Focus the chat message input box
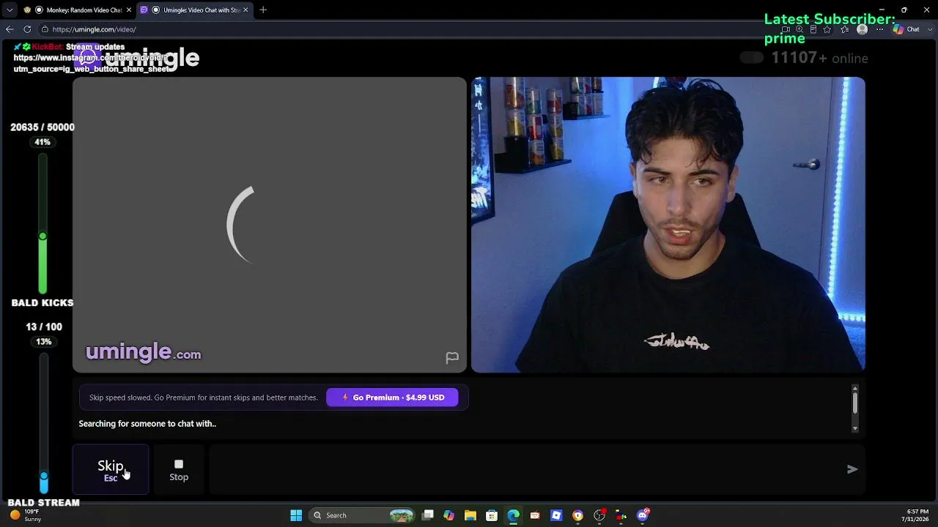Screen dimensions: 938x527 pos(524,469)
